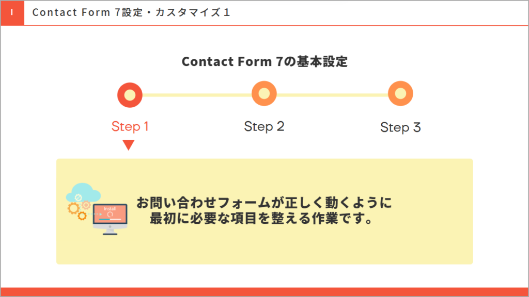Click the header title Contact Form 7設定・カスタマイズ１

(131, 12)
